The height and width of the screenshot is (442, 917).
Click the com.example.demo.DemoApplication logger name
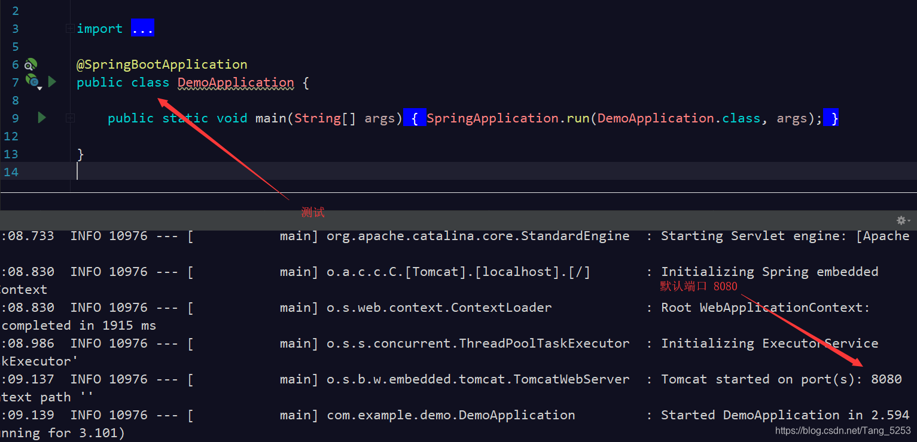point(451,415)
